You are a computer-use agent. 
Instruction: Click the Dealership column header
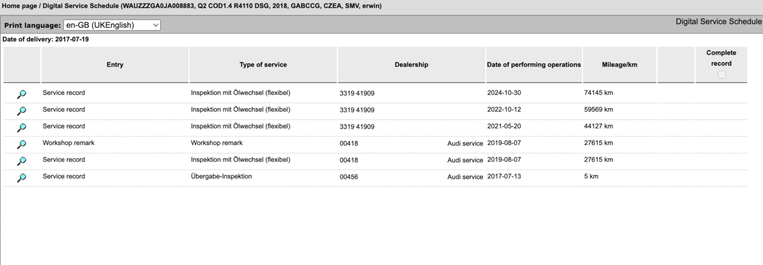pos(411,65)
